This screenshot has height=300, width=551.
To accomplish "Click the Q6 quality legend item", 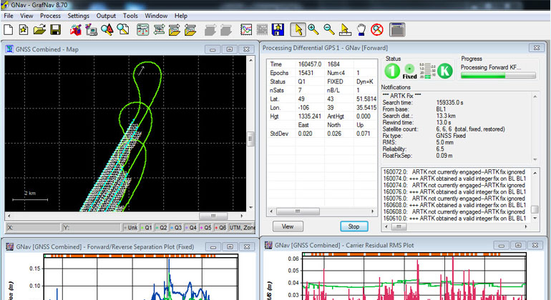I will (x=220, y=228).
